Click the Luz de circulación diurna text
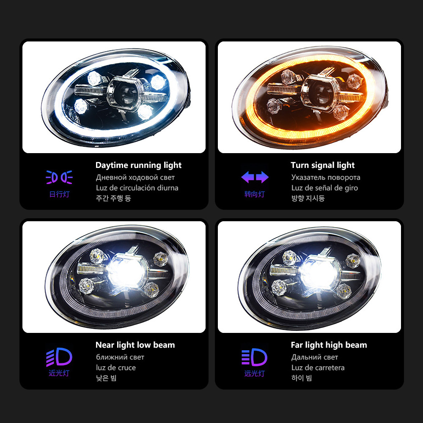 pyautogui.click(x=137, y=188)
